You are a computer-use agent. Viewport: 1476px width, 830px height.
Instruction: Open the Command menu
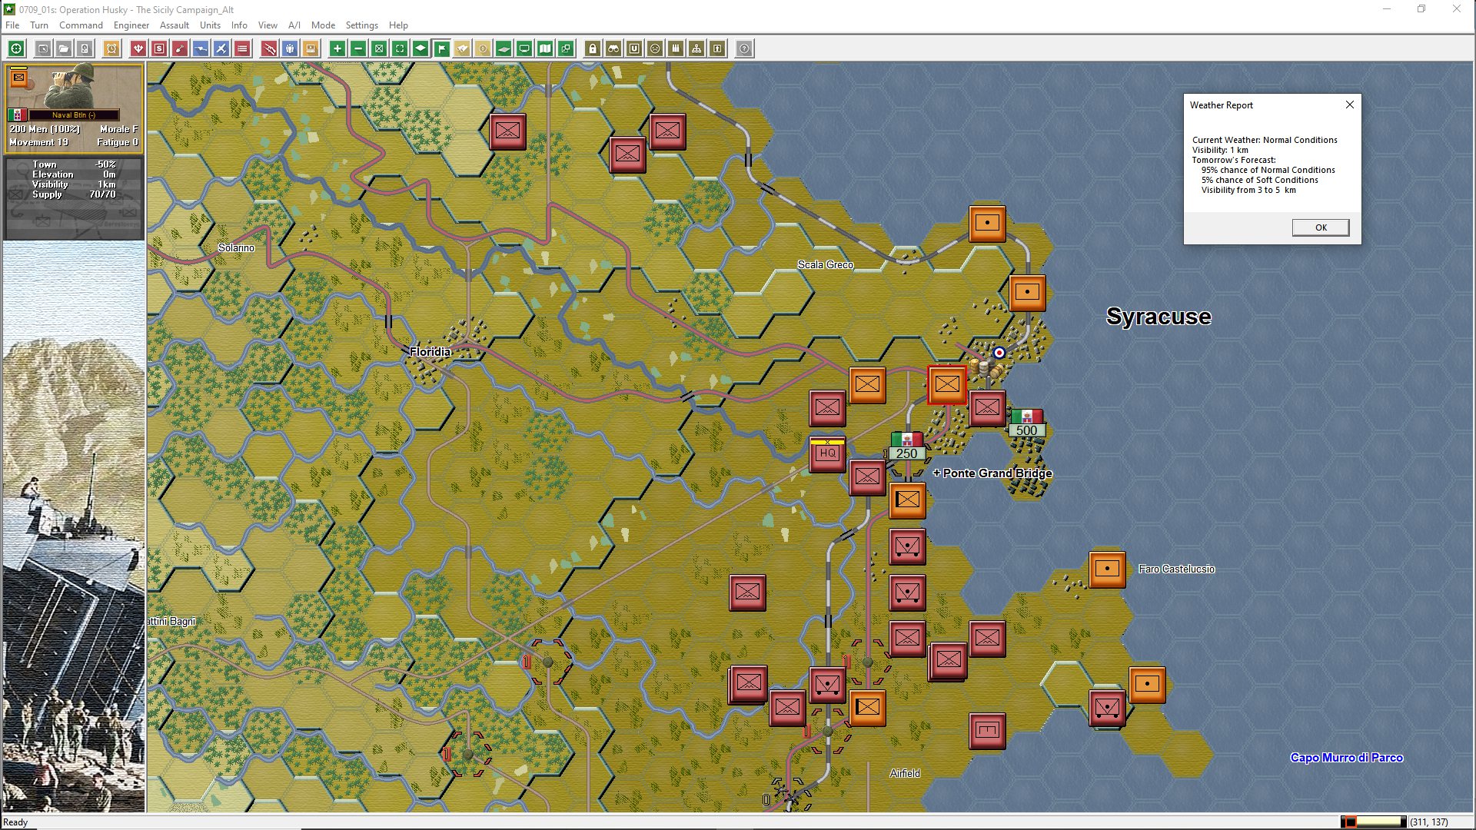point(81,25)
